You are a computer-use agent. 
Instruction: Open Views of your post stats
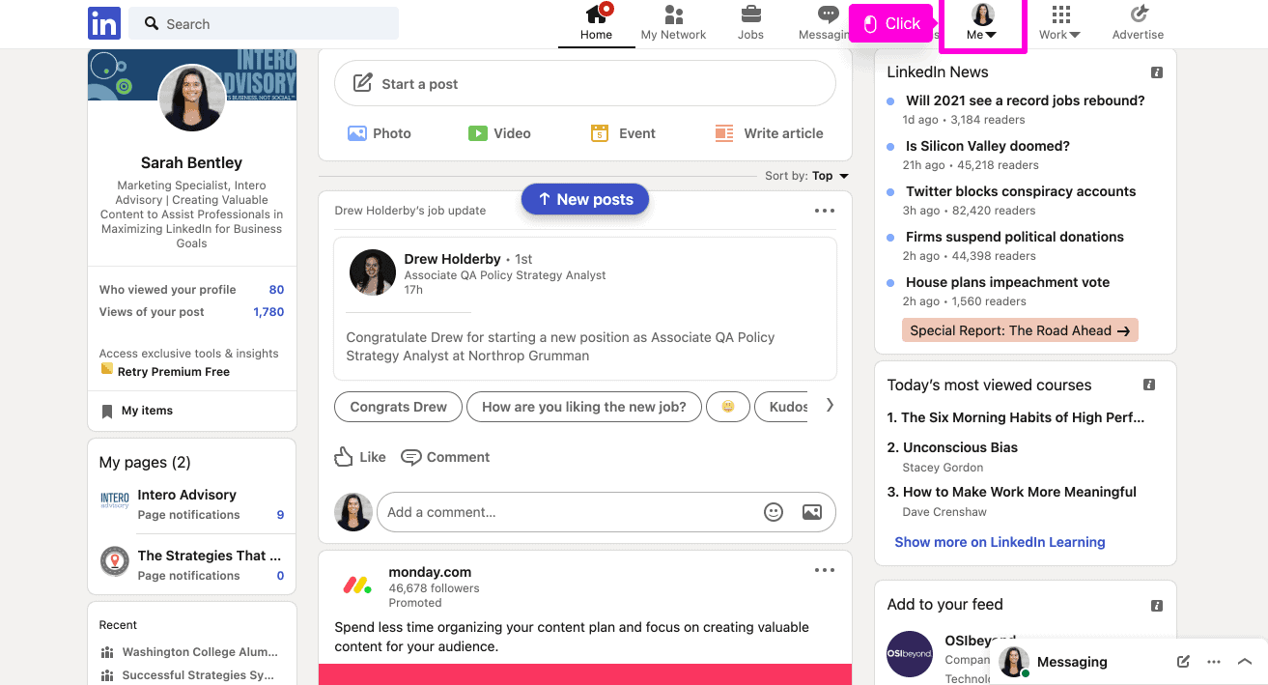point(191,312)
